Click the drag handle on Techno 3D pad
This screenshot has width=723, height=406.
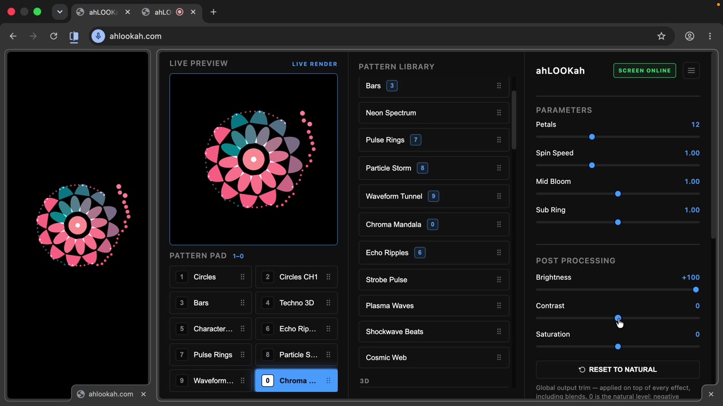coord(328,303)
